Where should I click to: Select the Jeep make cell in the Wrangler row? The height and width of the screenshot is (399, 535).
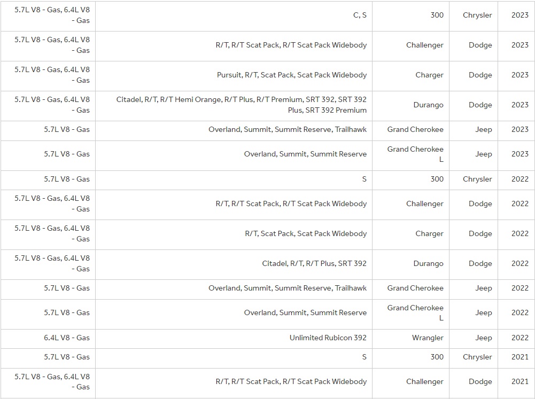click(483, 338)
